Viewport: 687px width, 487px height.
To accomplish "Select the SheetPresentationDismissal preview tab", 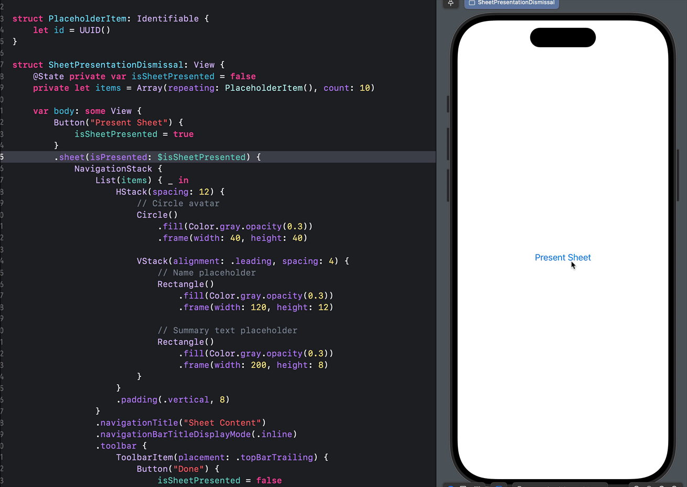I will point(512,3).
